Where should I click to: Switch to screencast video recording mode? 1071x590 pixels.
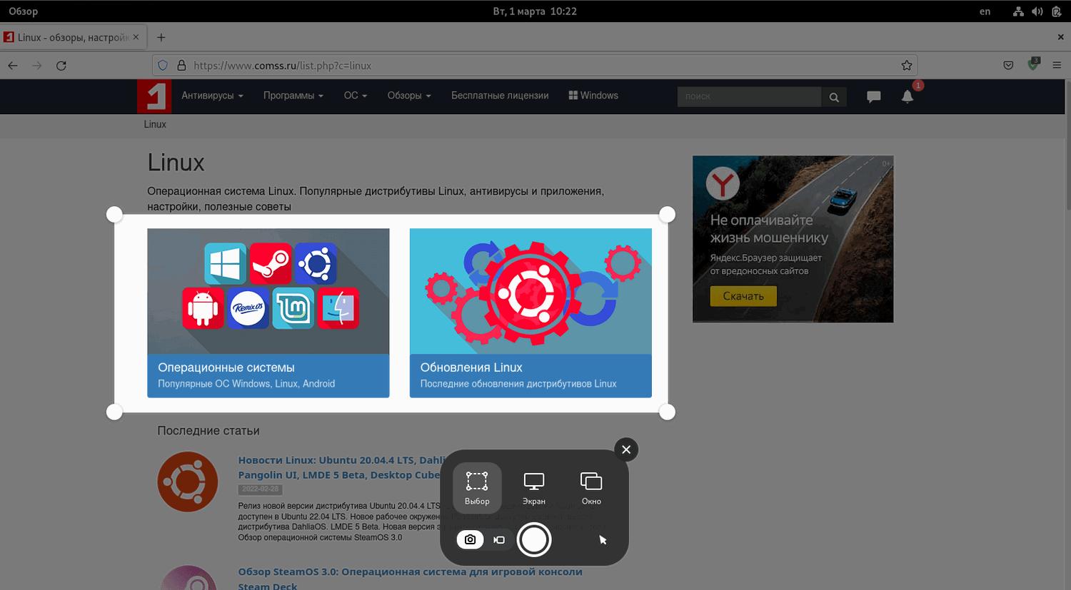click(x=499, y=539)
